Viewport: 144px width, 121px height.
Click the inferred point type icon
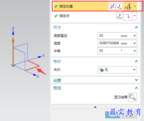point(128,16)
